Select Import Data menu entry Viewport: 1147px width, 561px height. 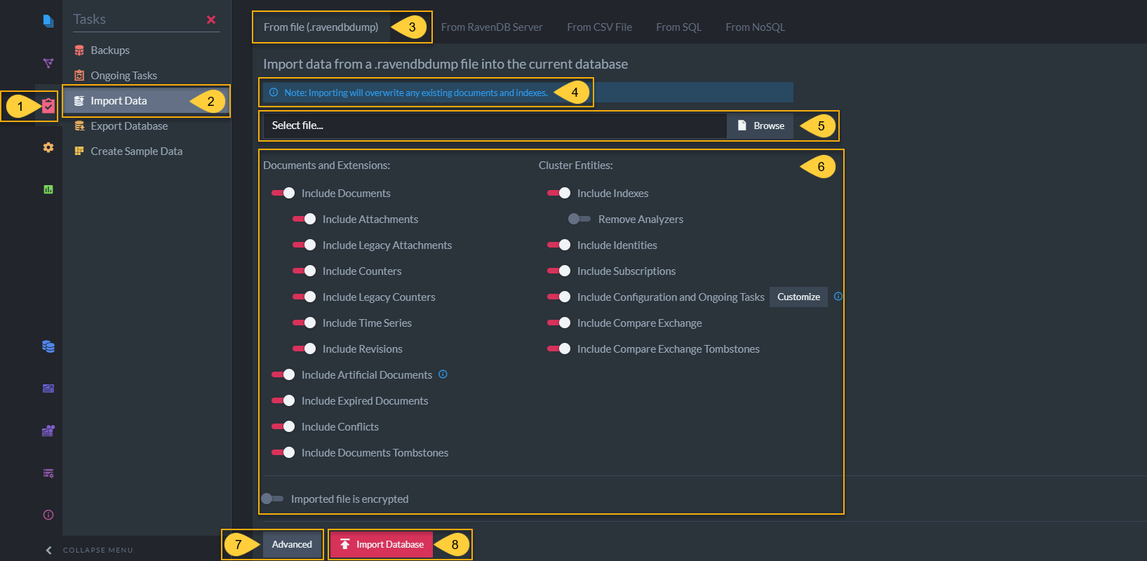(147, 101)
